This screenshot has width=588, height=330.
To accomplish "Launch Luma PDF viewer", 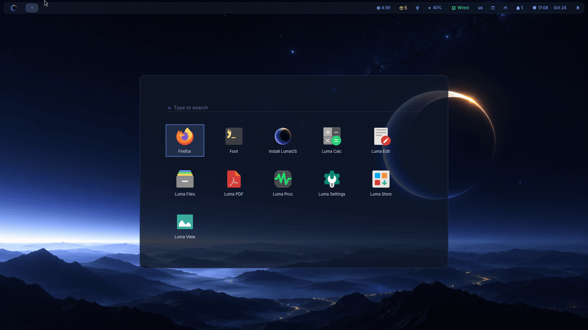I will (234, 183).
